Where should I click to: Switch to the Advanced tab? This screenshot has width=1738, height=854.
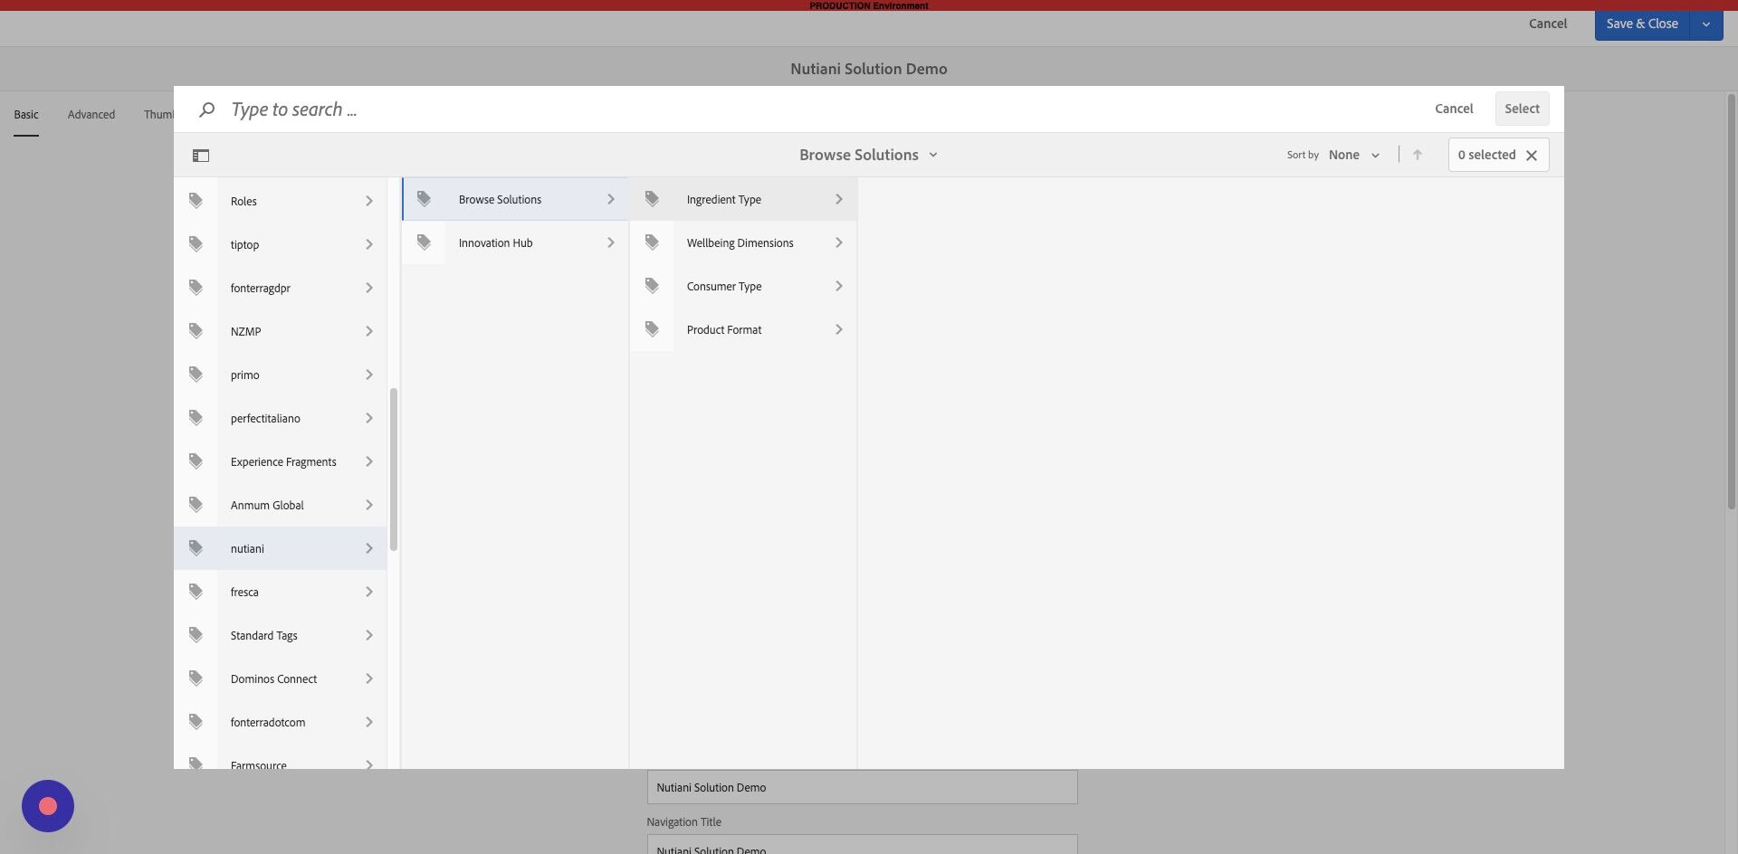tap(91, 114)
